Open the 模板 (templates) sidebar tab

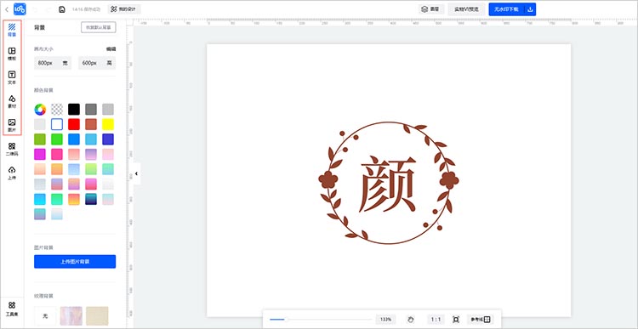[12, 54]
